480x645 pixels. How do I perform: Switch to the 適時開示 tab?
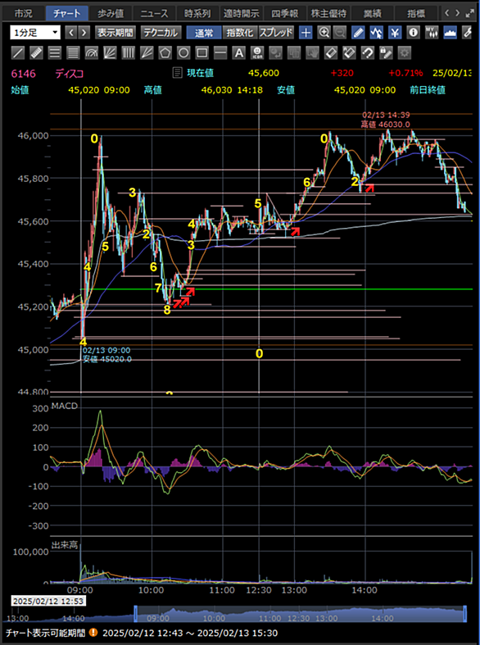(242, 14)
